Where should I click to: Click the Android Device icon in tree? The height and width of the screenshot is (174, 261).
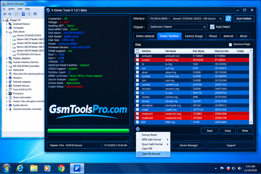[x=10, y=24]
